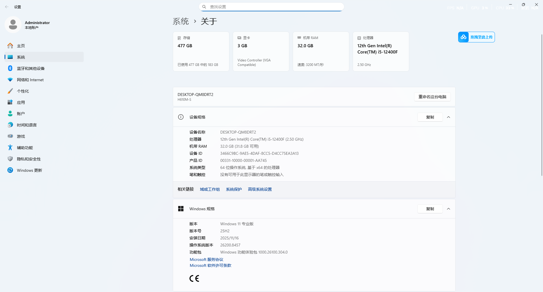Screen dimensions: 543x292
Task: Select the 辅助功能 accessibility icon
Action: point(10,147)
